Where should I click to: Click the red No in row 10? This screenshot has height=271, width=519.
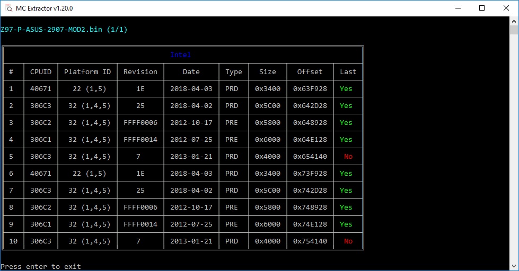348,241
